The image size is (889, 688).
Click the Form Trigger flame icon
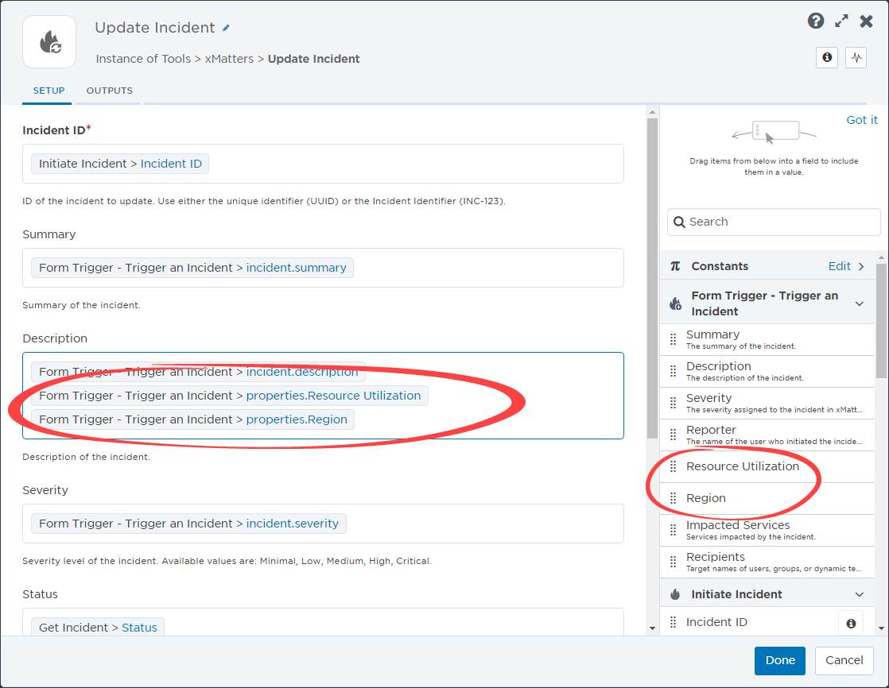coord(675,303)
